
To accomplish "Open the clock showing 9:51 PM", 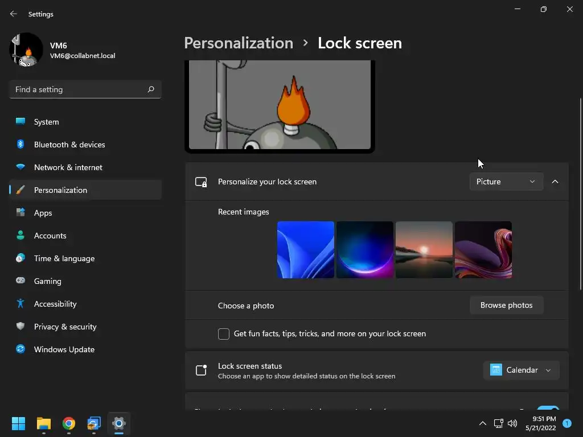I will click(x=540, y=423).
